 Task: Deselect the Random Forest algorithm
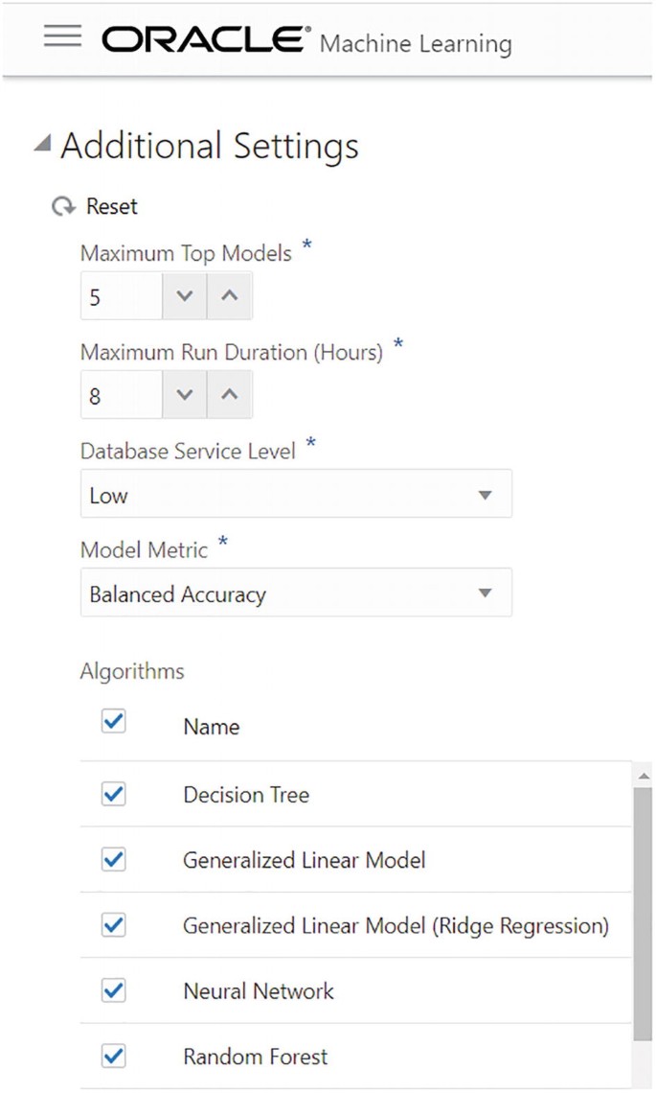(113, 1056)
